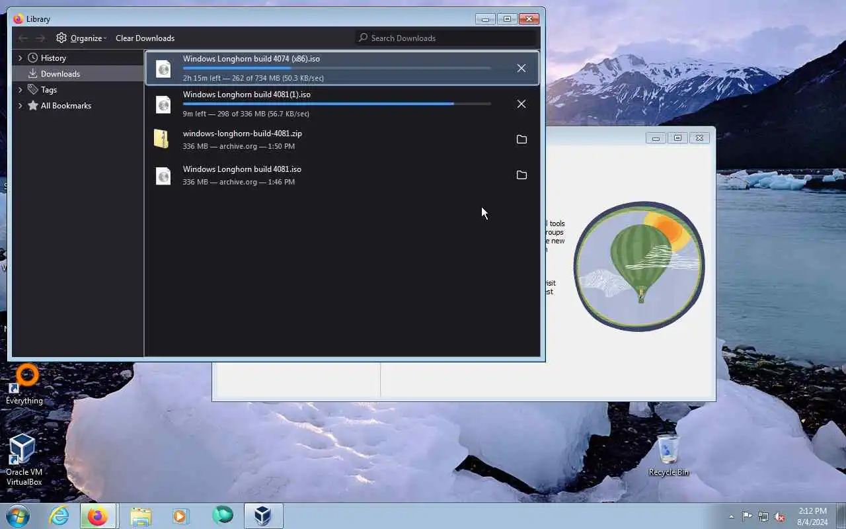Click the hot air balloon image in background window
The width and height of the screenshot is (846, 529).
point(639,266)
